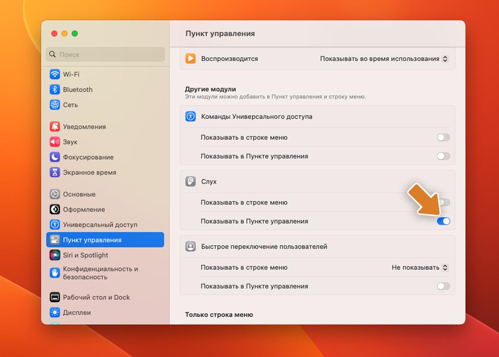Screen dimensions: 499x357
Task: Minimize the settings window with yellow button
Action: coord(64,34)
